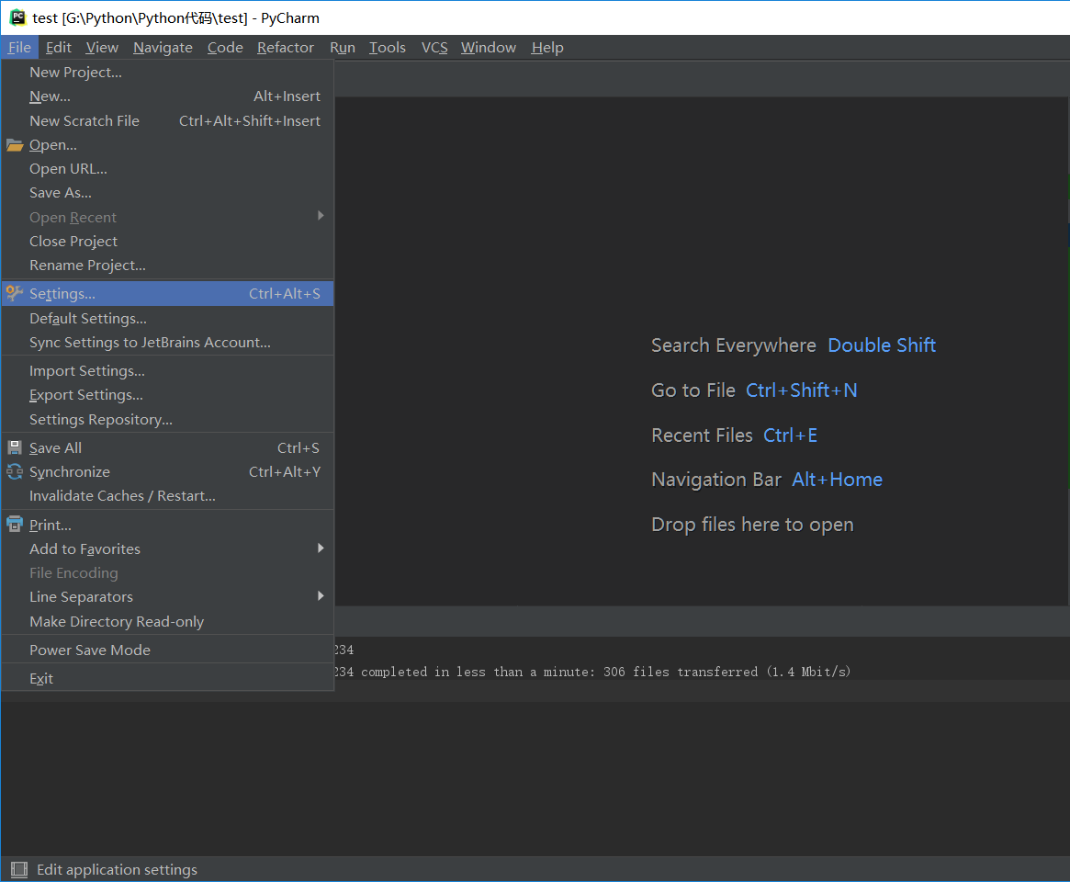Select Save As... entry
1070x882 pixels.
[168, 193]
